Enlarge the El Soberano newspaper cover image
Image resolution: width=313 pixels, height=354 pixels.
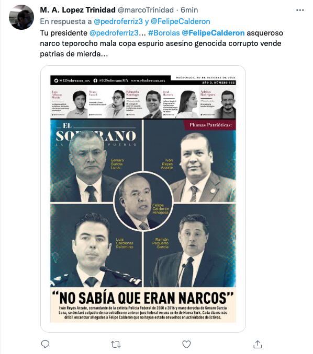(143, 199)
